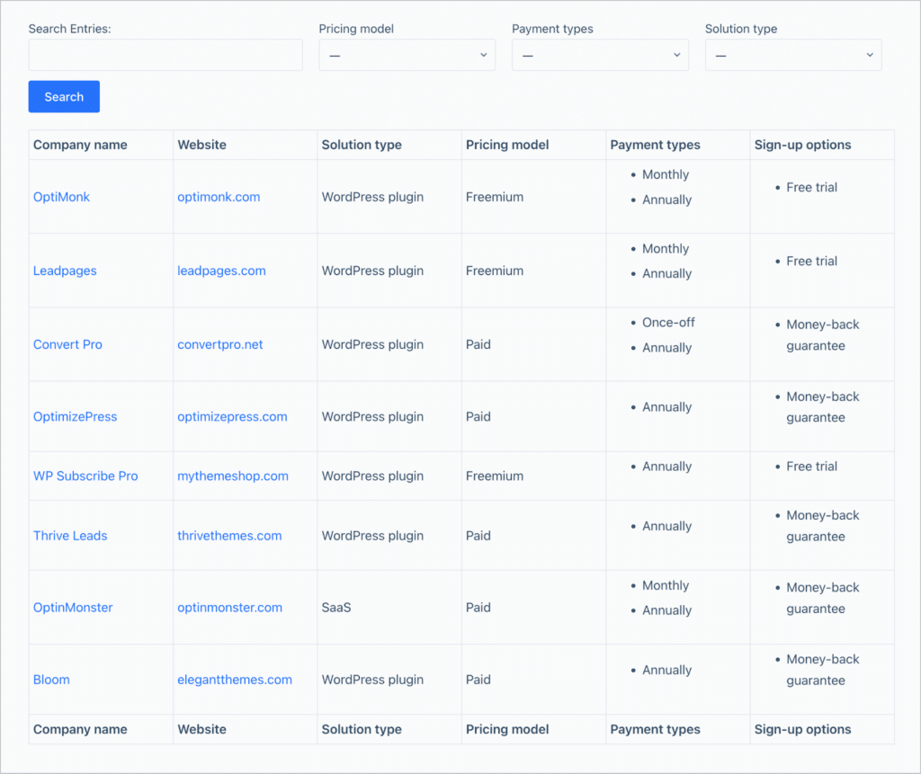Open the Solution type dropdown

(x=793, y=55)
